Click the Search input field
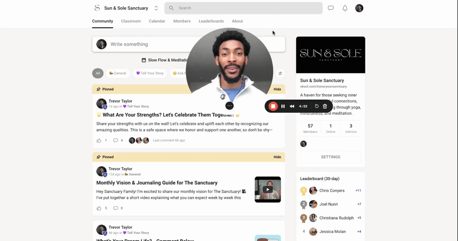Viewport: 458px width, 241px height. (243, 8)
